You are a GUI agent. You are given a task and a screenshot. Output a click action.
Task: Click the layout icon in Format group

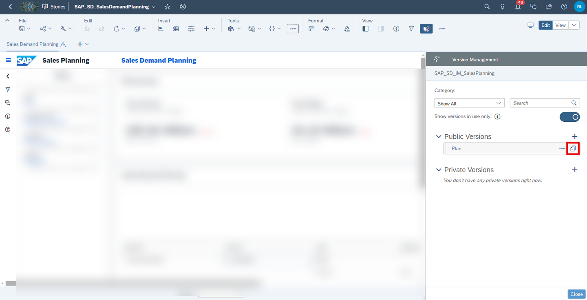pyautogui.click(x=311, y=28)
